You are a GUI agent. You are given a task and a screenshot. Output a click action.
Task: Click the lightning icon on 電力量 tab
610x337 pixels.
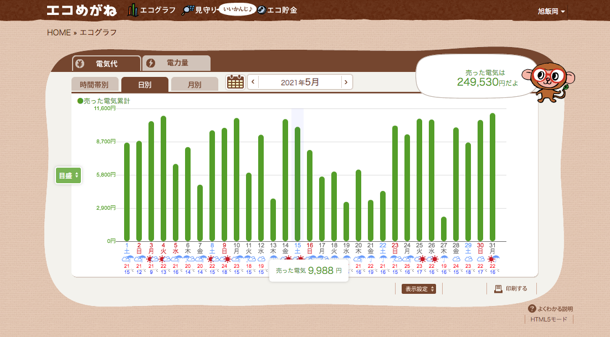(151, 63)
